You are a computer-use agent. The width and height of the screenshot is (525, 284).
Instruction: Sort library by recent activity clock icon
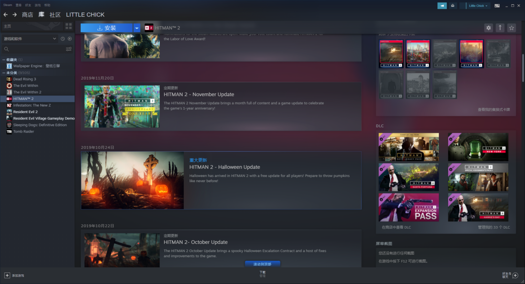pyautogui.click(x=63, y=39)
